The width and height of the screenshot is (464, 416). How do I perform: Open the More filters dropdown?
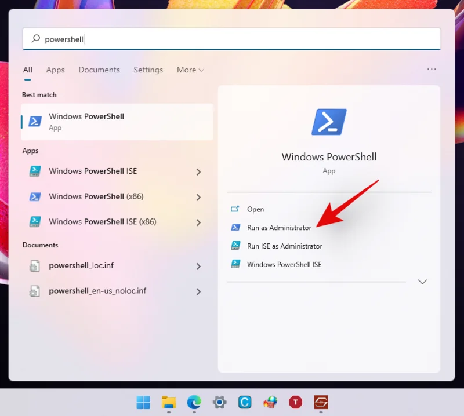[191, 70]
